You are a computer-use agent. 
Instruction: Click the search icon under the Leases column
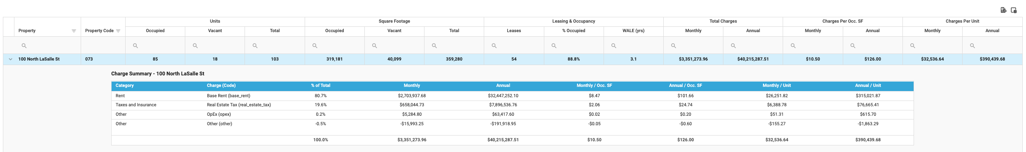(x=494, y=46)
